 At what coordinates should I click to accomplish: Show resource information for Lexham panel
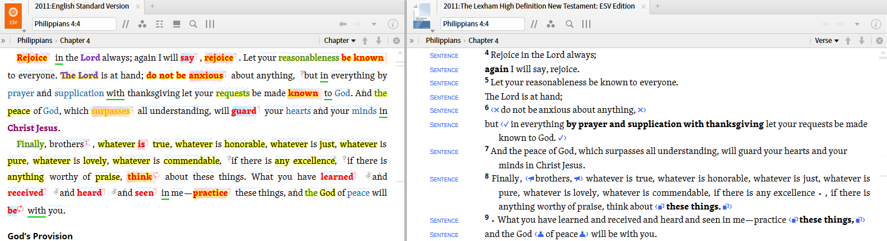(876, 24)
